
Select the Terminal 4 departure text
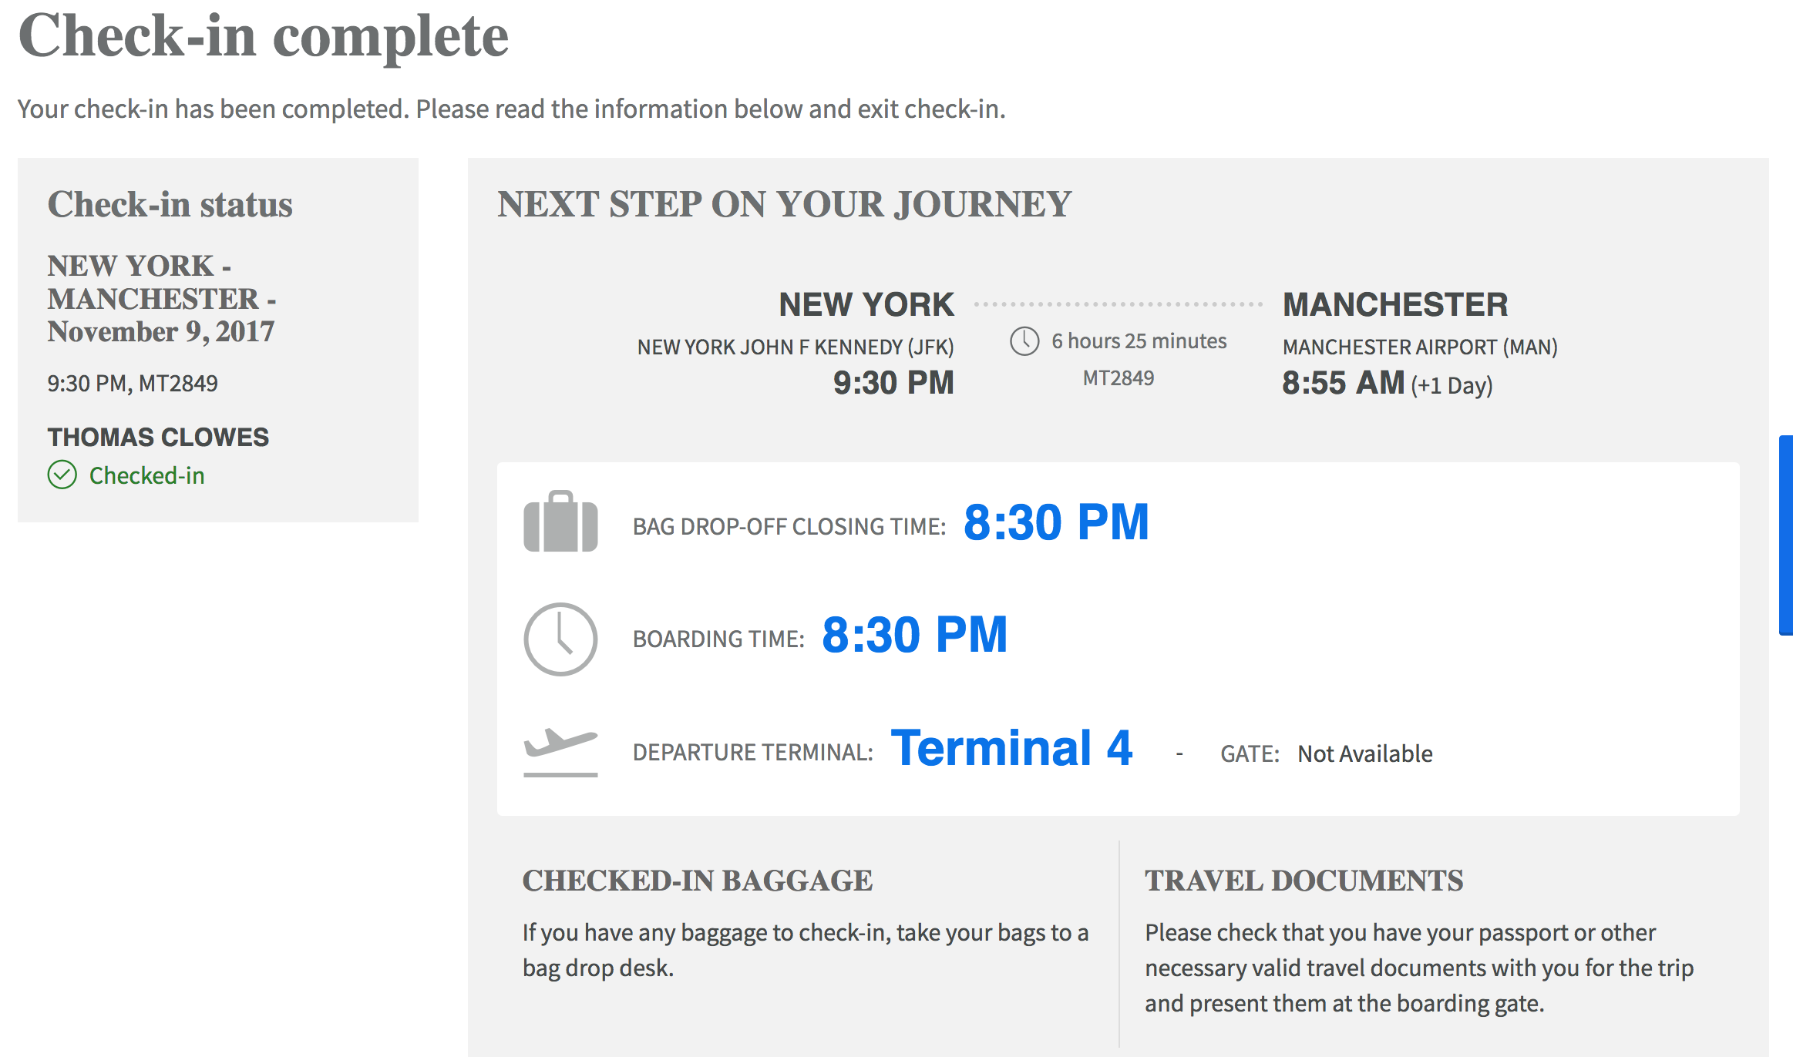pyautogui.click(x=1011, y=748)
